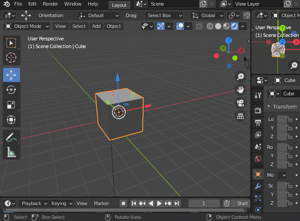Switch to the Layout workspace tab
300x221 pixels.
(119, 5)
